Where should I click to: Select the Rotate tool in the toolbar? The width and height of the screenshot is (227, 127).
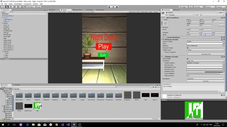pos(11,7)
